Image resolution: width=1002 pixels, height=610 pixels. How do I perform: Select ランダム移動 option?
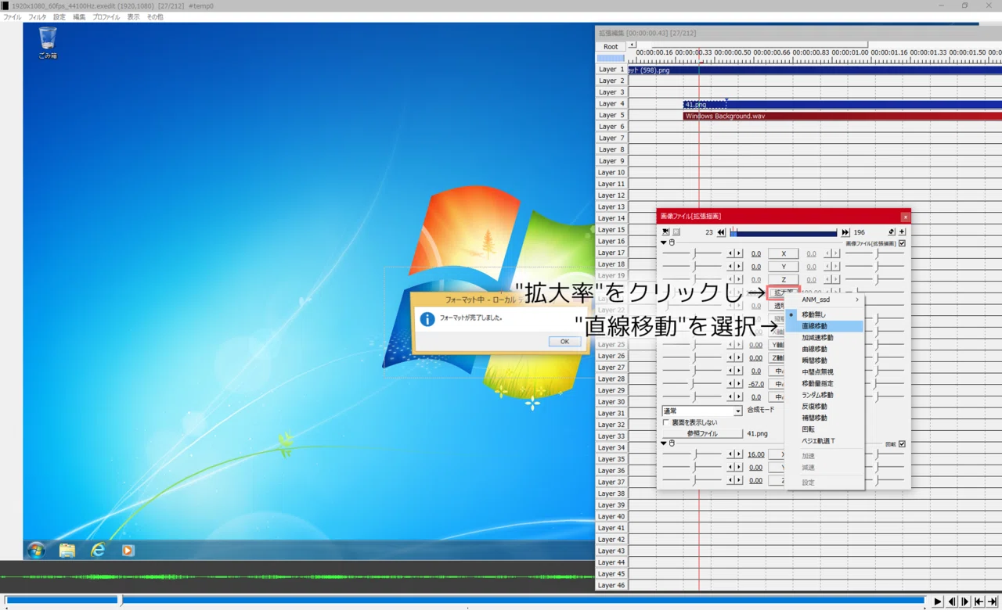pos(824,395)
